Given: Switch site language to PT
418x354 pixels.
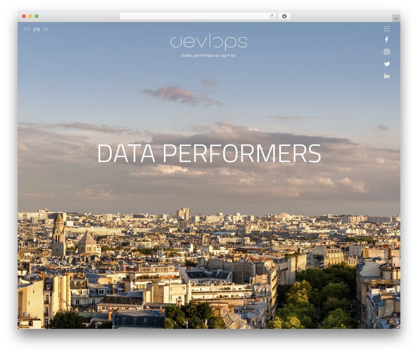Looking at the screenshot, I should click(46, 29).
